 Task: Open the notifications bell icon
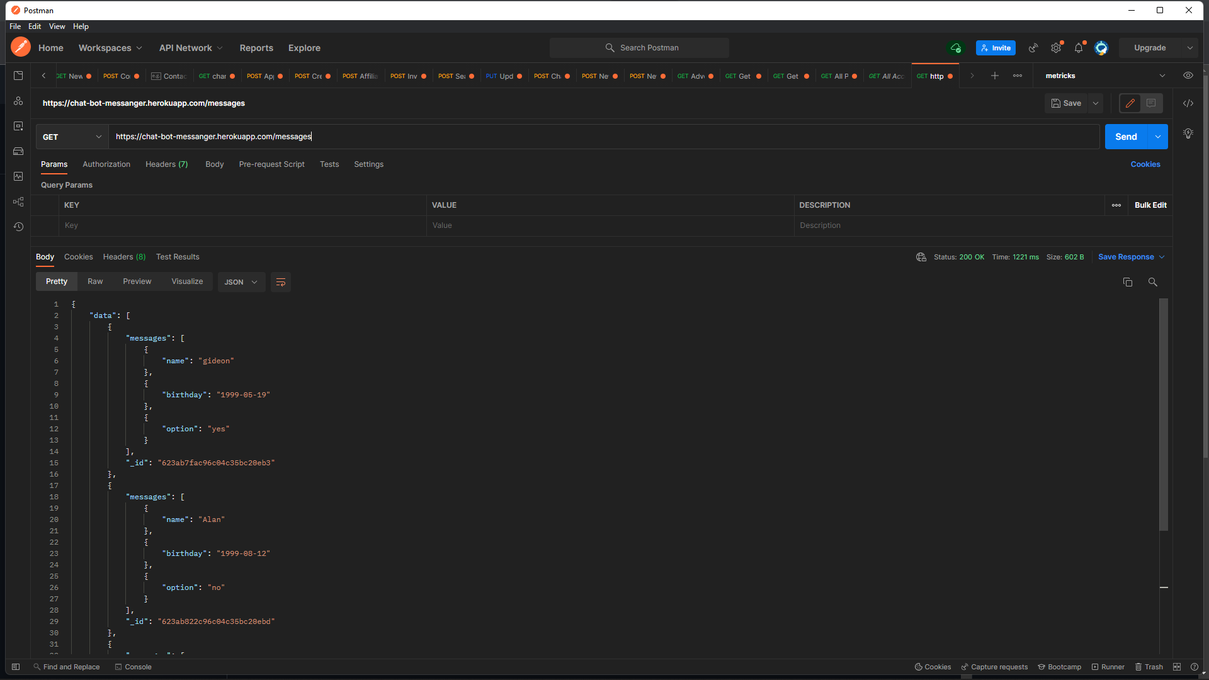click(x=1079, y=48)
